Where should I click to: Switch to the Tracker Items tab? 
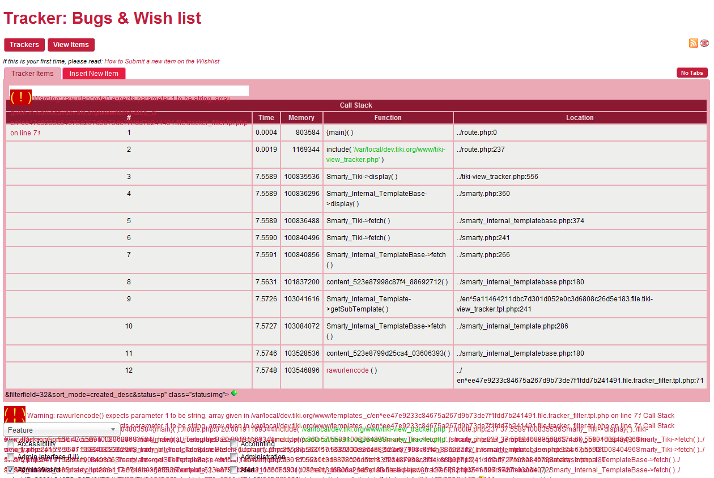(32, 74)
